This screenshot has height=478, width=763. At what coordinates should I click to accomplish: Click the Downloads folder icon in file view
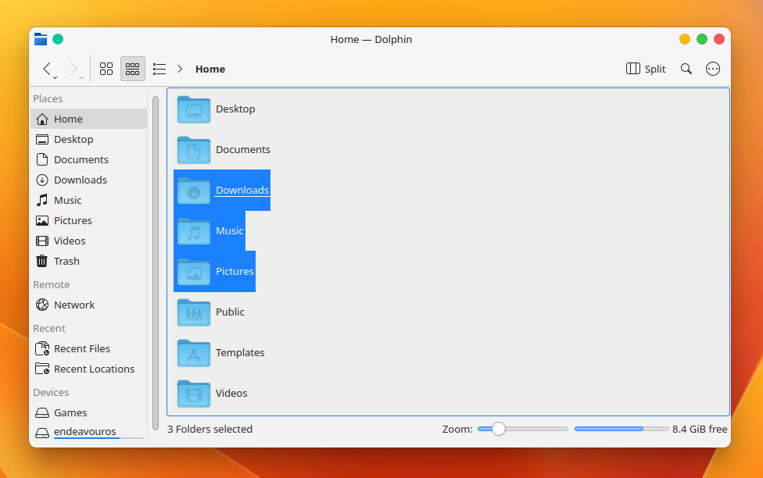tap(194, 191)
